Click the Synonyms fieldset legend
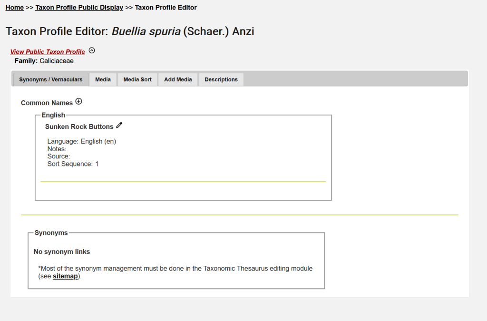Screen dimensions: 487x321 [51, 233]
